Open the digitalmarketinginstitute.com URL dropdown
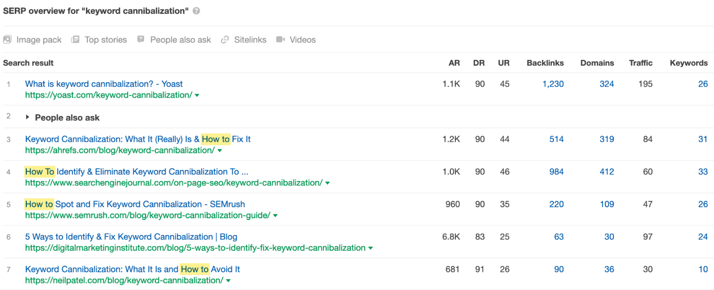 369,248
